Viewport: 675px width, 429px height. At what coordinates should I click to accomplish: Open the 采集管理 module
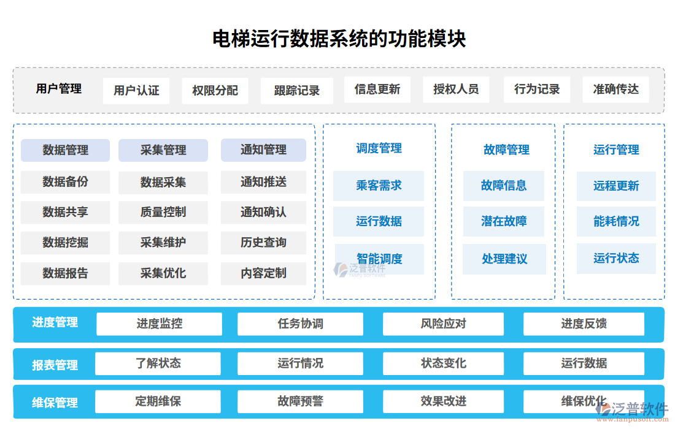coord(163,150)
